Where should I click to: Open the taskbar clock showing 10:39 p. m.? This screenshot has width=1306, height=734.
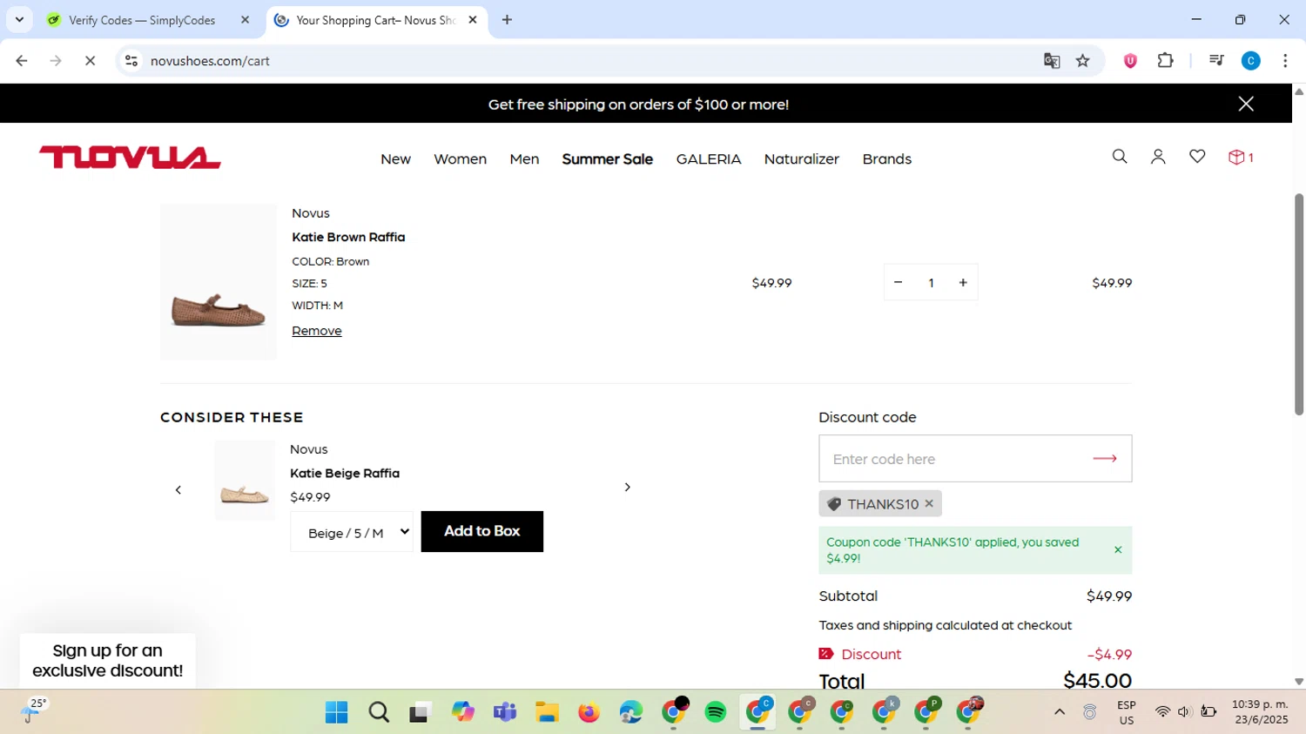click(x=1259, y=712)
